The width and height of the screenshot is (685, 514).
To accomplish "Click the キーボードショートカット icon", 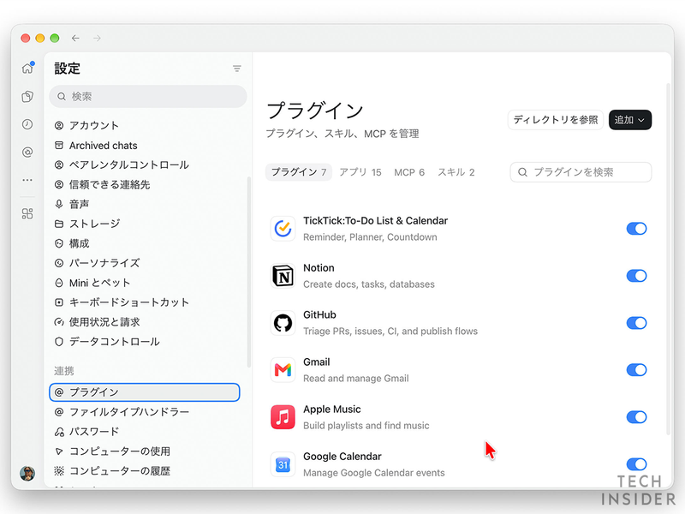I will click(x=59, y=302).
